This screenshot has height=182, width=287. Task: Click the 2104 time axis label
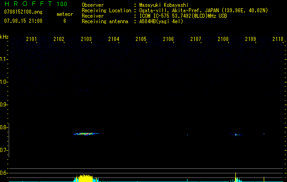tap(114, 39)
